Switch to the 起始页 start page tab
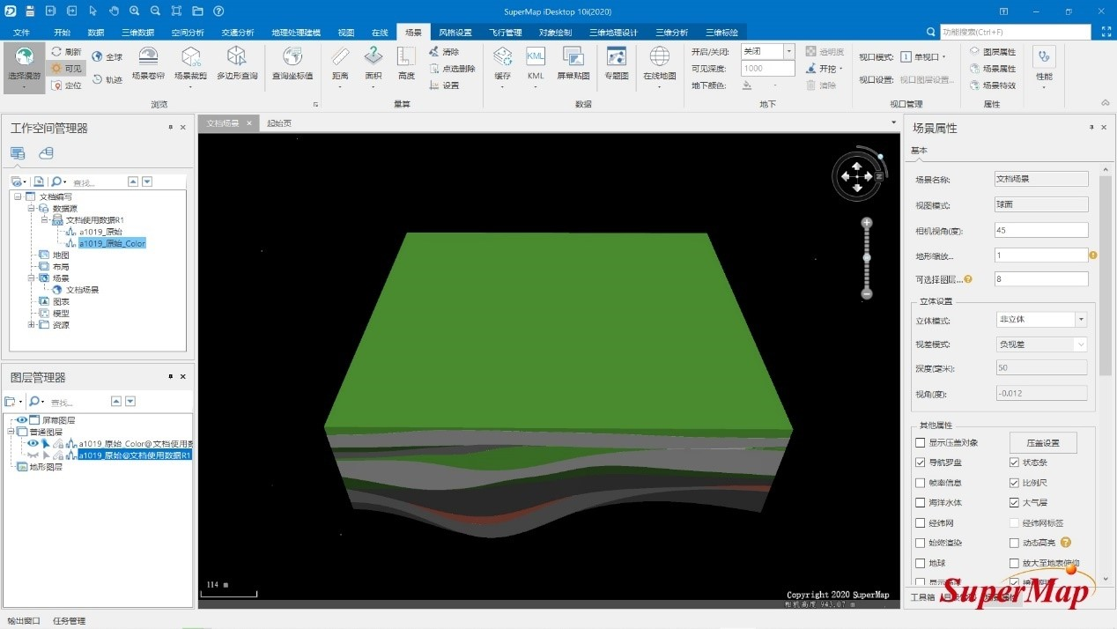1117x629 pixels. [279, 124]
